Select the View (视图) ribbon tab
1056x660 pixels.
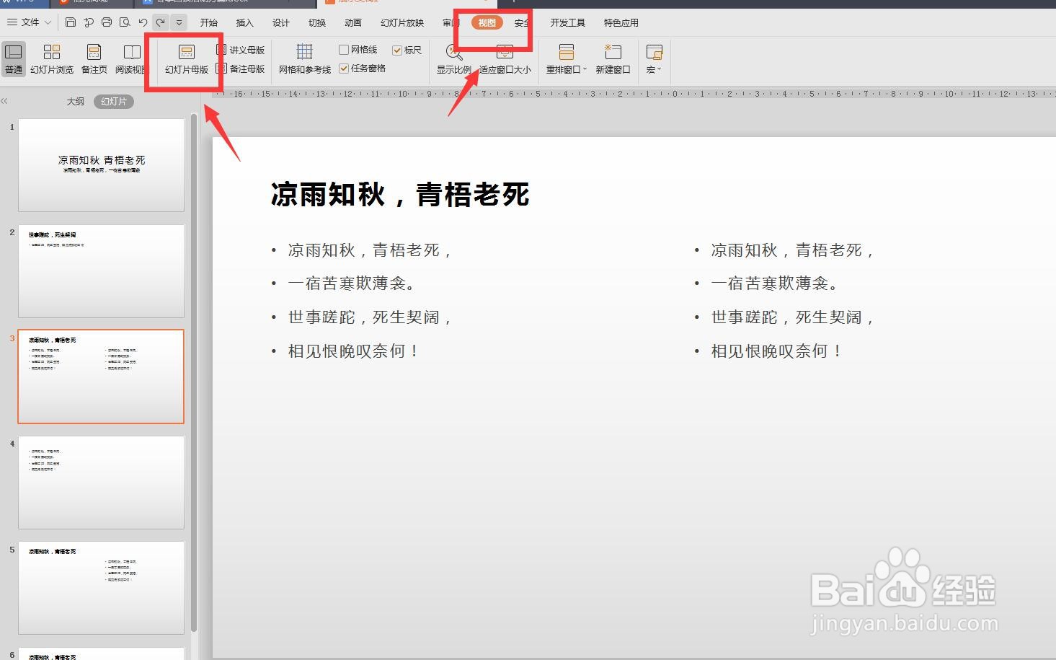click(x=487, y=22)
